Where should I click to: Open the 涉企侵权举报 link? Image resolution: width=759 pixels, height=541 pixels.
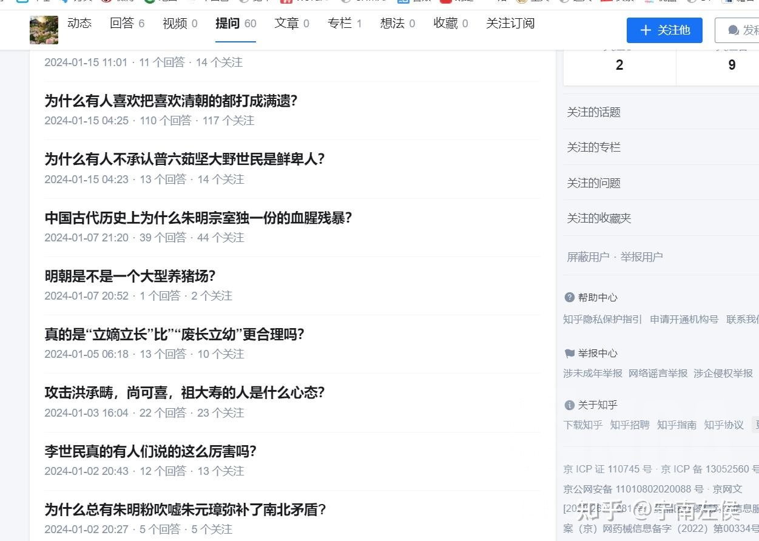pos(723,373)
